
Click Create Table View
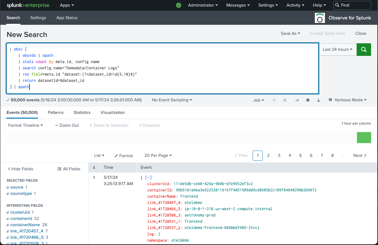coord(328,34)
